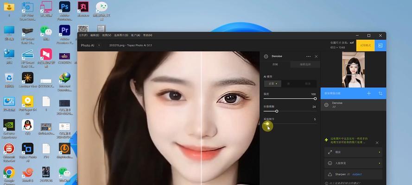Image resolution: width=412 pixels, height=185 pixels.
Task: Toggle the Denoise filter circle in panel header
Action: [x=266, y=56]
